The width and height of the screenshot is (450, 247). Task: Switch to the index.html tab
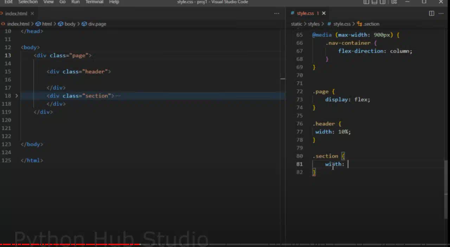click(16, 13)
